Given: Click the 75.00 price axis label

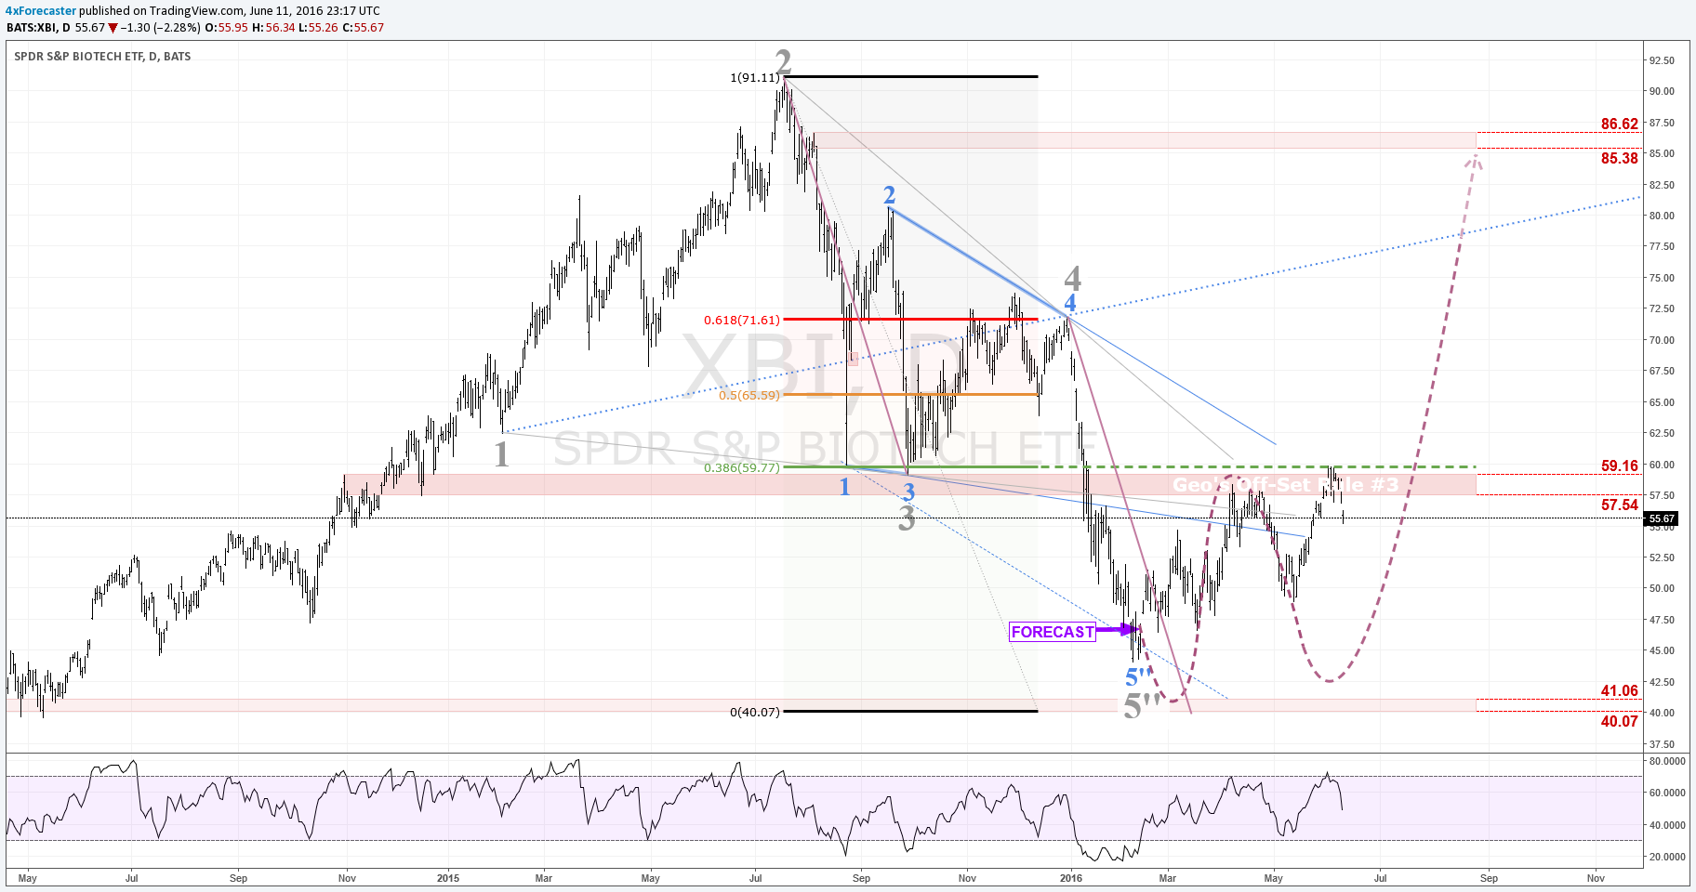Looking at the screenshot, I should pyautogui.click(x=1662, y=278).
